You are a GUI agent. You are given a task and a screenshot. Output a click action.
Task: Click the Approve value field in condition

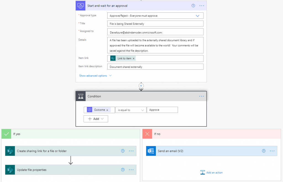(162, 110)
